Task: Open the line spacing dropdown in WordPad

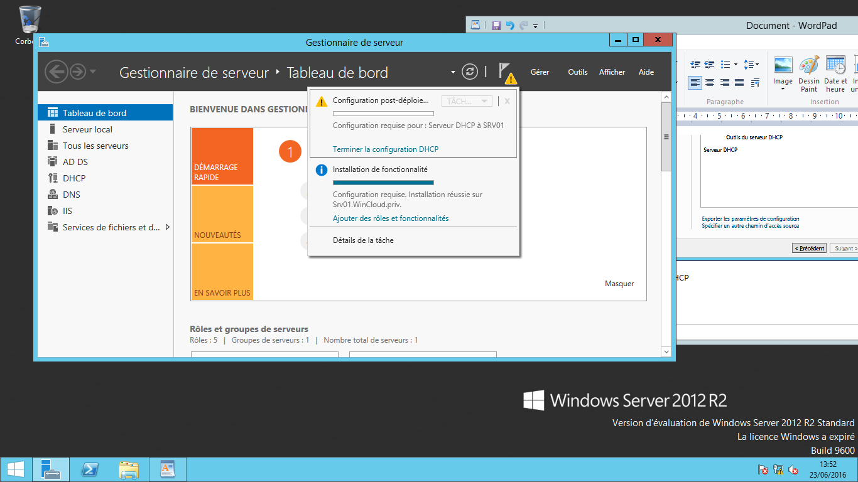Action: [751, 64]
